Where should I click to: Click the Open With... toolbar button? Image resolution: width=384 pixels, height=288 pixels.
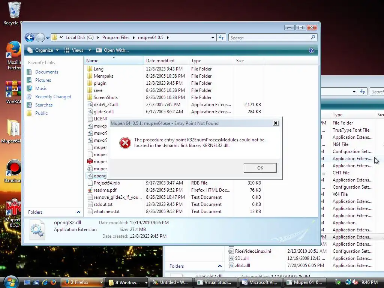[x=112, y=50]
